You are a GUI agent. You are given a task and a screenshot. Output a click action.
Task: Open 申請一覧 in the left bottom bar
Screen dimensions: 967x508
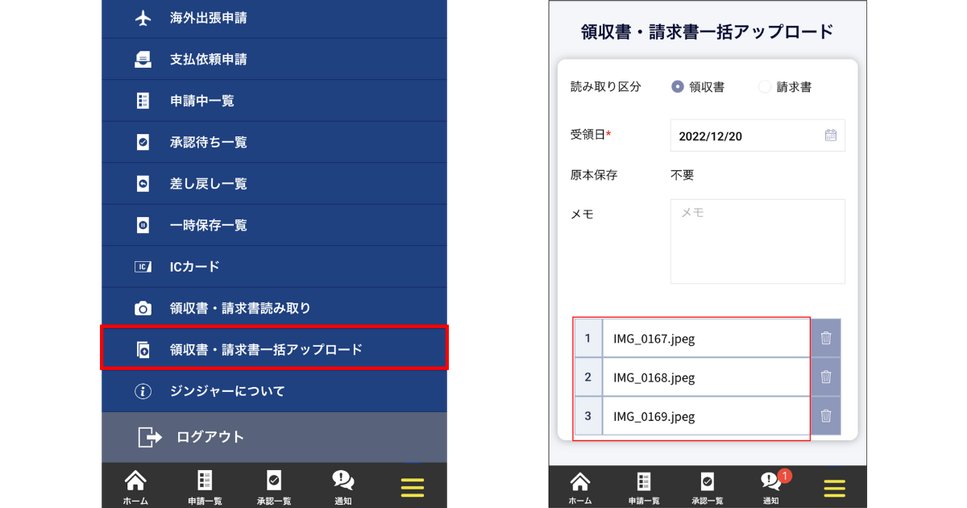[205, 487]
